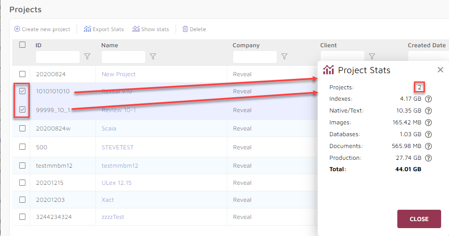Screen dimensions: 449x236
Task: Focus the ID filter input field
Action: pyautogui.click(x=58, y=56)
